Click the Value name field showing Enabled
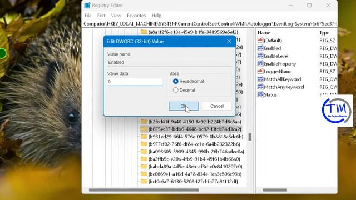 (x=170, y=62)
